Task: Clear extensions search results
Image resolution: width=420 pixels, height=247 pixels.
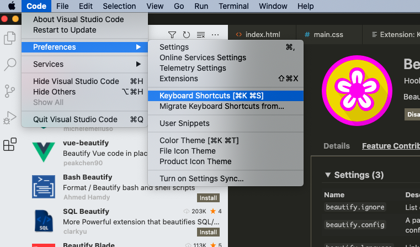Action: 201,35
